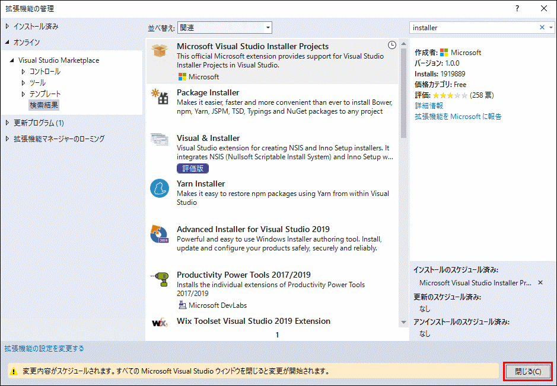Expand the 更新プログラム (1) category
Viewport: 557px width, 386px height.
pyautogui.click(x=7, y=123)
